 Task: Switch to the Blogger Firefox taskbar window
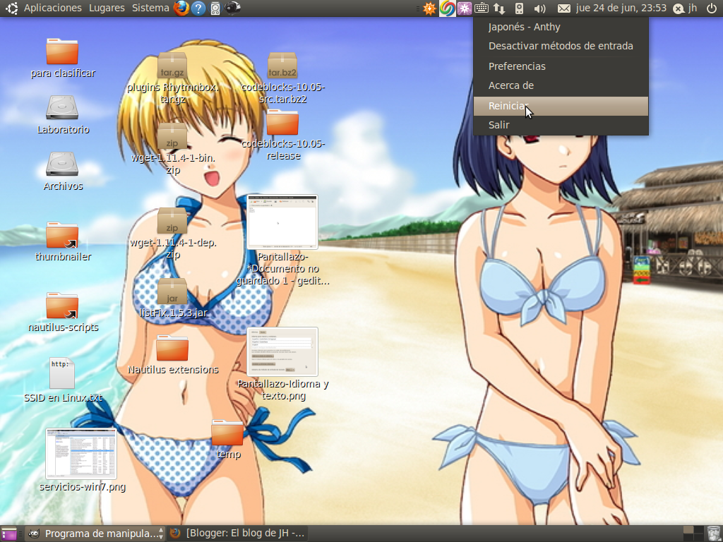click(237, 534)
